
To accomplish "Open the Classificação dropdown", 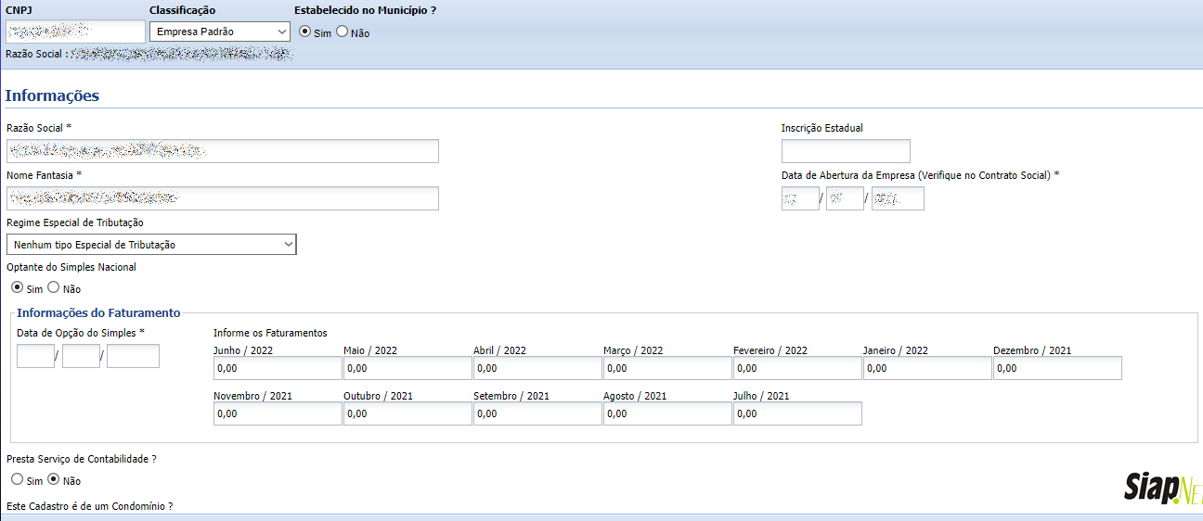I will [x=220, y=32].
